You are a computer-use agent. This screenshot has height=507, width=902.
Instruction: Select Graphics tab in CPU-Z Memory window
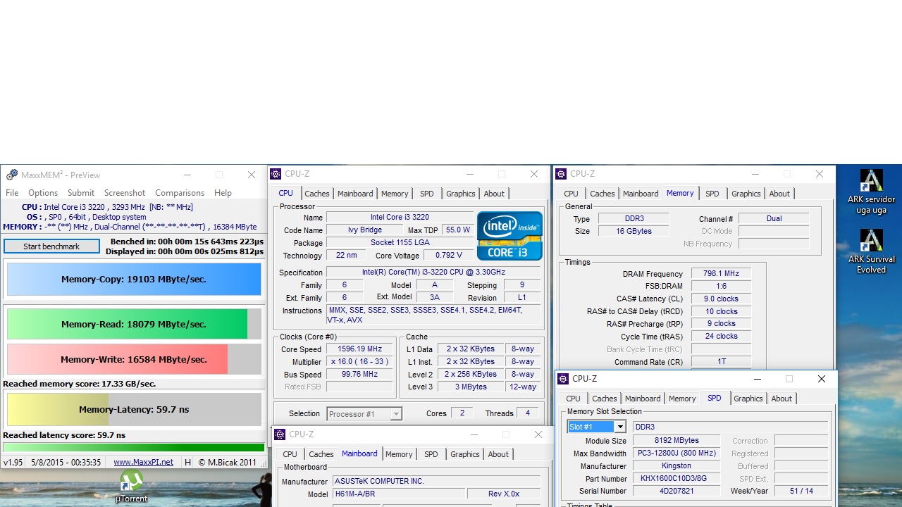coord(746,194)
